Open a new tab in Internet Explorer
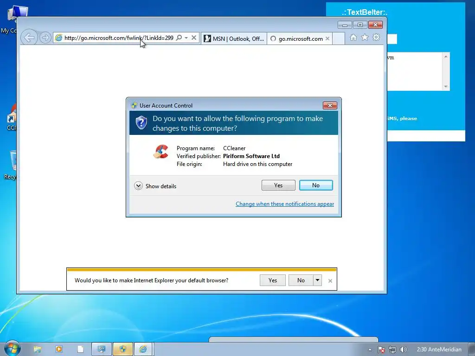Viewport: 475px width, 356px height. click(x=339, y=38)
